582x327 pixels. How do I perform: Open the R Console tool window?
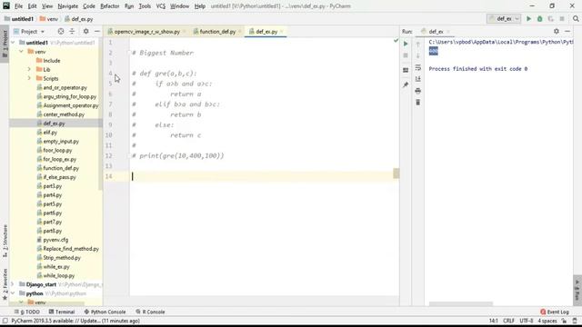150,312
